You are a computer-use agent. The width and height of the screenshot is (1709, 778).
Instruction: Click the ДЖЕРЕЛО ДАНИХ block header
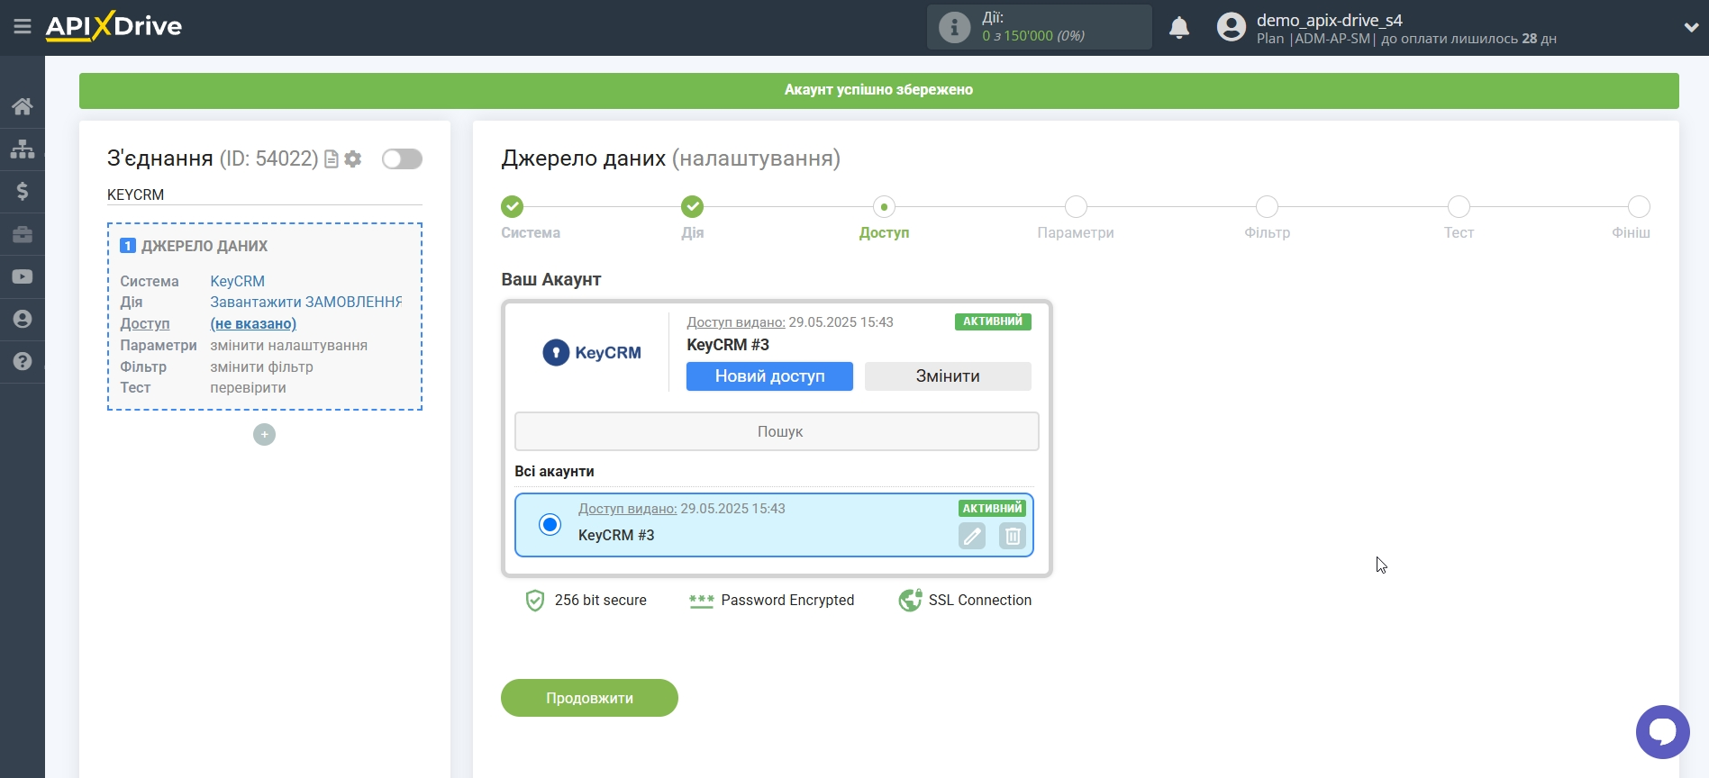click(205, 246)
